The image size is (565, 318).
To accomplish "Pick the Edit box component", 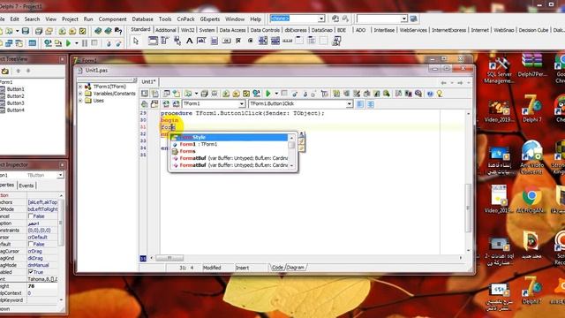I will (x=201, y=42).
